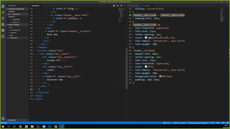Switch to style.css tab in right editor group
This screenshot has height=129, width=230.
click(x=147, y=6)
